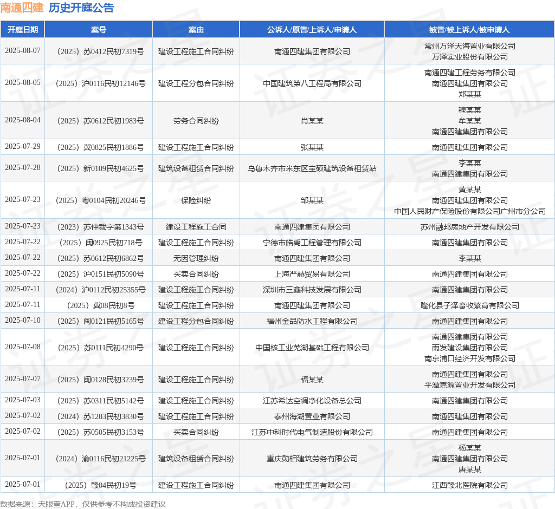
Task: Click the date cell 2025-08-07
Action: (x=23, y=50)
